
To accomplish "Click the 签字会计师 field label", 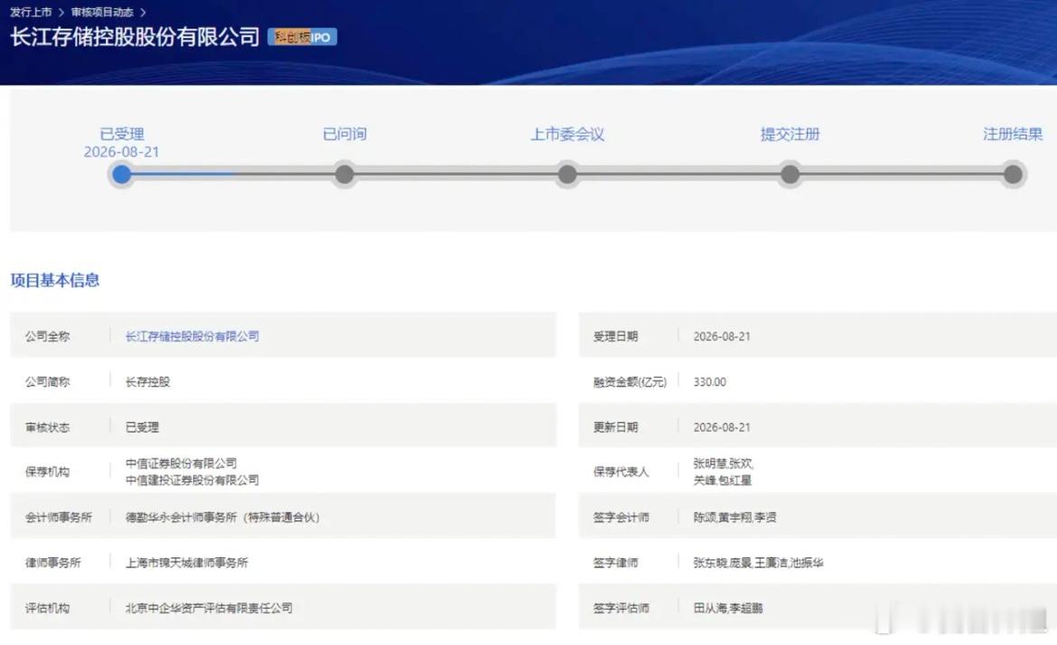I will click(x=621, y=517).
